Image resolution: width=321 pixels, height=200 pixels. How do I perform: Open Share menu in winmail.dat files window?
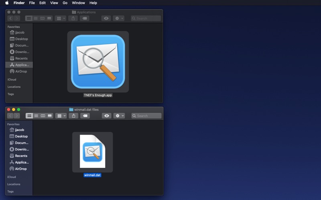pos(73,116)
